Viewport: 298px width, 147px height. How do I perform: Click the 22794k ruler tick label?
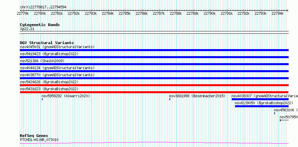(278, 13)
